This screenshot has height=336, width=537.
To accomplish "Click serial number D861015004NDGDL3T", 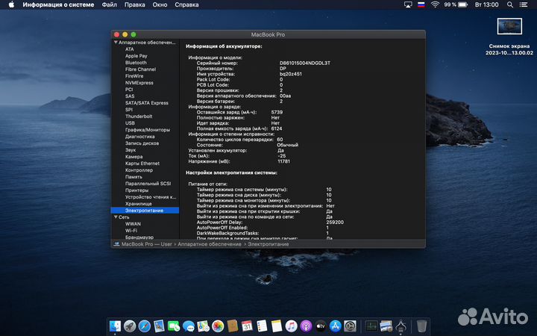I will (x=305, y=63).
